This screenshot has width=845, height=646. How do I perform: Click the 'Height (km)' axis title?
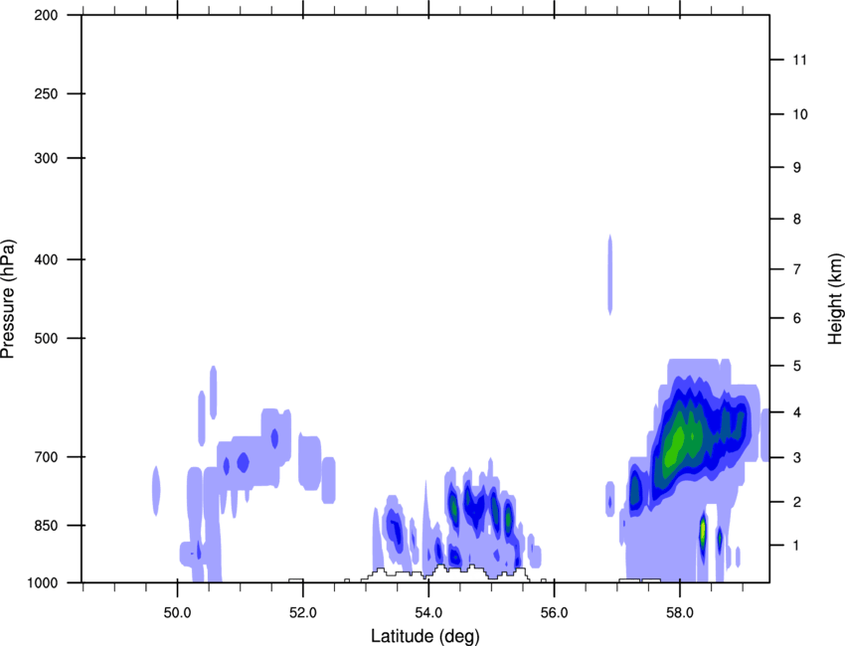[835, 298]
